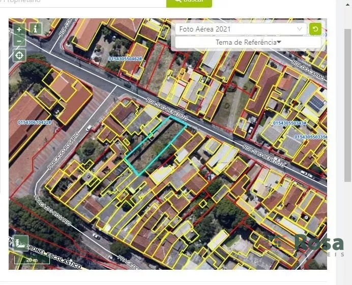Image resolution: width=352 pixels, height=285 pixels.
Task: Select the cyan highlighted parcel on map
Action: (155, 145)
